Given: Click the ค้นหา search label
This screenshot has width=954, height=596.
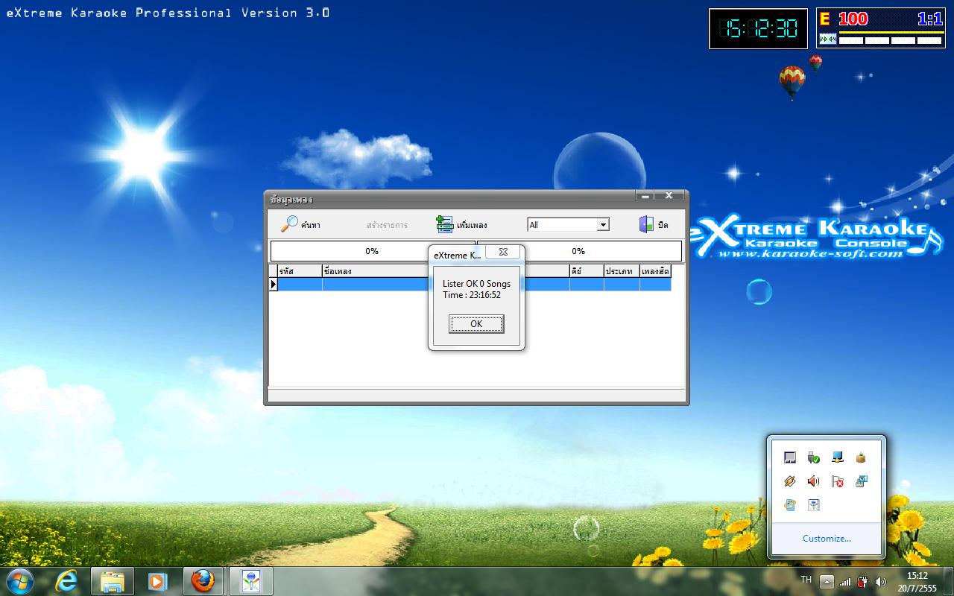Looking at the screenshot, I should 311,225.
